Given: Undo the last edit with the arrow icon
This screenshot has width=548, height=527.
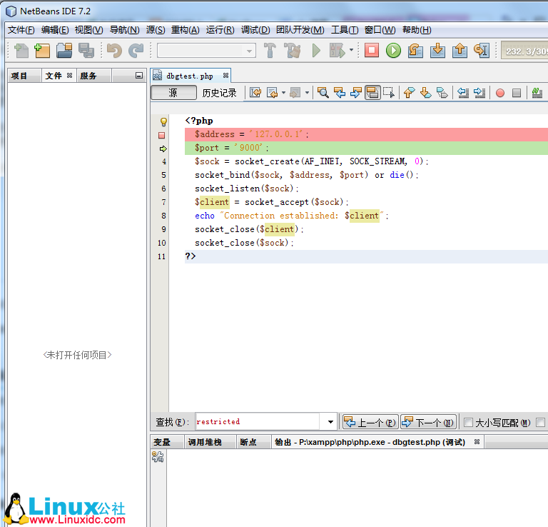Looking at the screenshot, I should click(114, 51).
